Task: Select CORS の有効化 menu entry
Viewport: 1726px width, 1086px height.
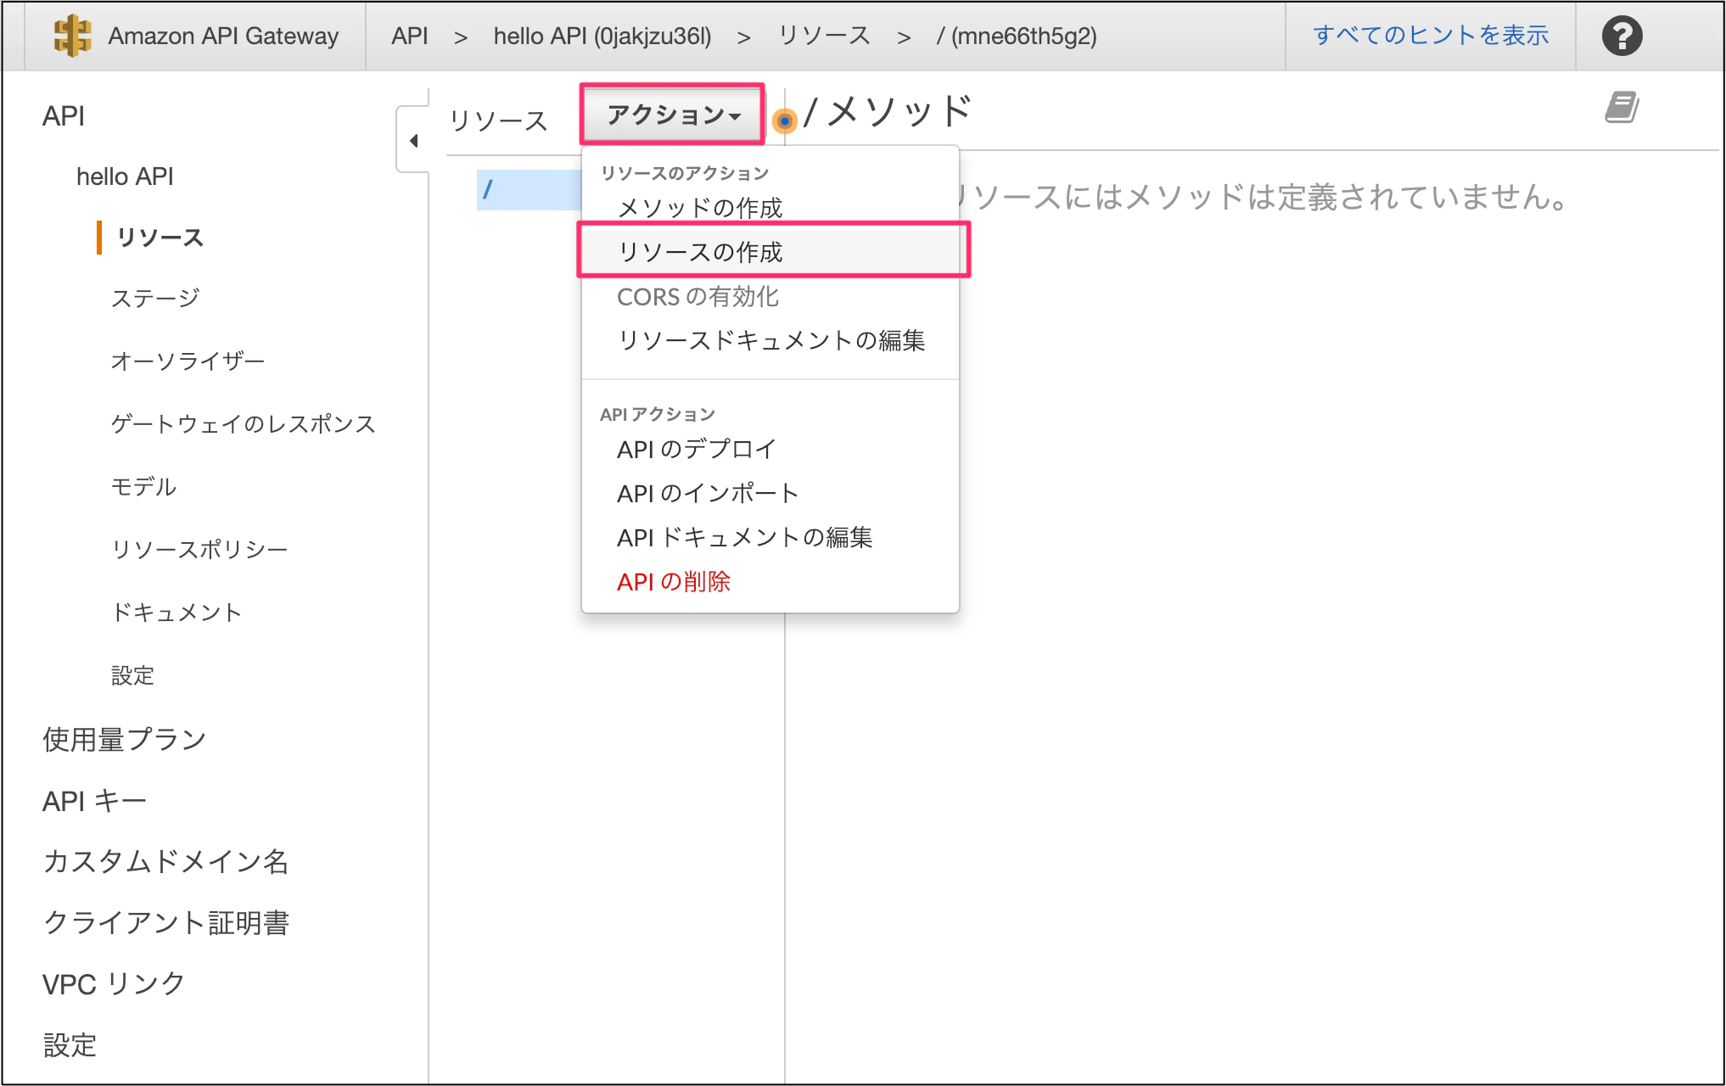Action: pos(698,296)
